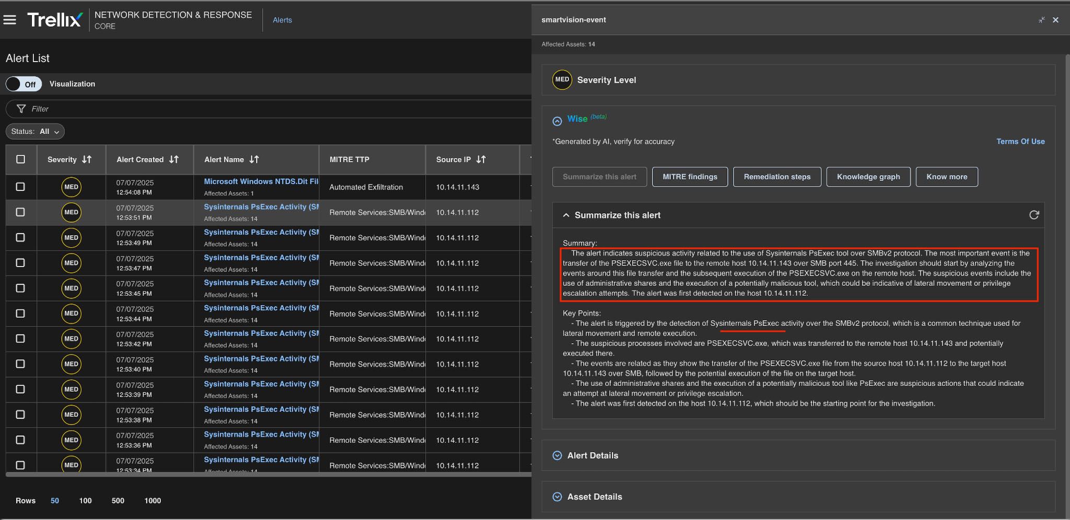Show MITRE findings
The width and height of the screenshot is (1070, 520).
click(690, 177)
